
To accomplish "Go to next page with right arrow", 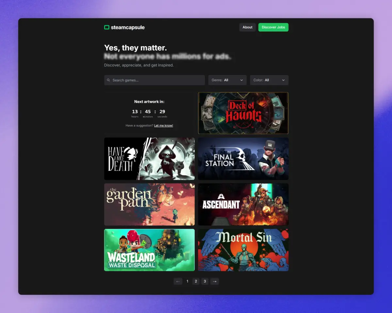I will (x=215, y=281).
